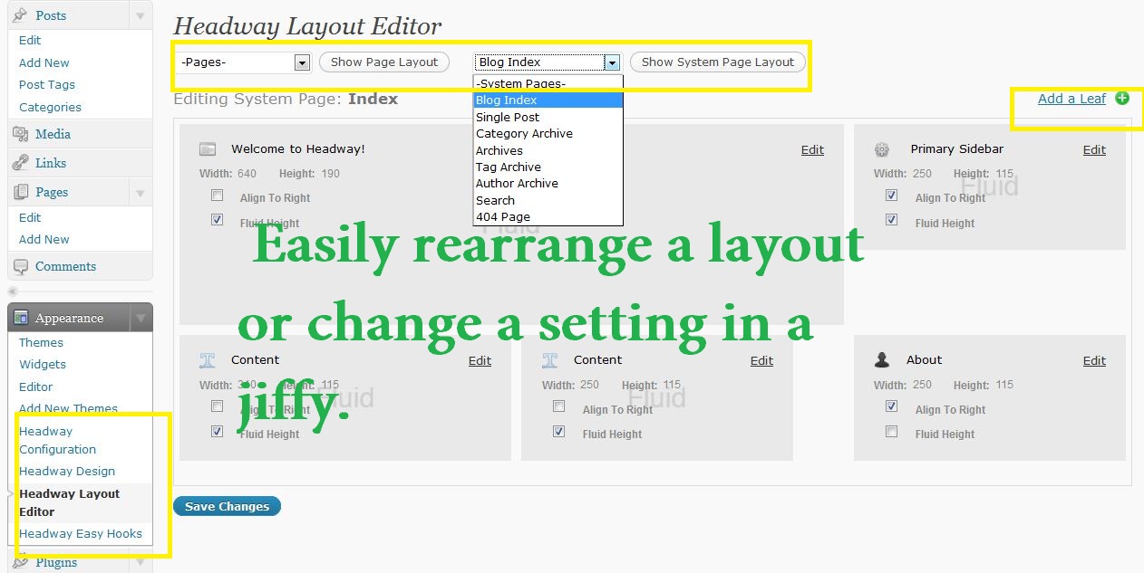Expand the Plugins menu arrow
Viewport: 1144px width, 573px height.
tap(140, 562)
